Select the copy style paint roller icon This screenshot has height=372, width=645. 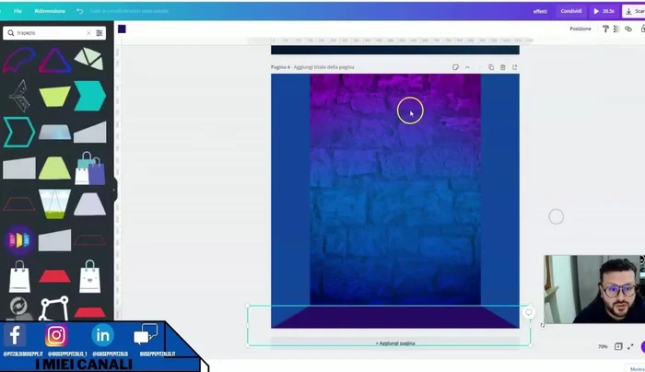coord(605,29)
